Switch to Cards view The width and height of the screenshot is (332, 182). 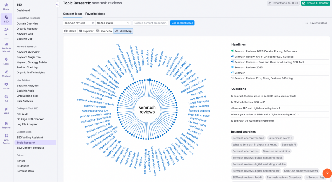coord(70,31)
